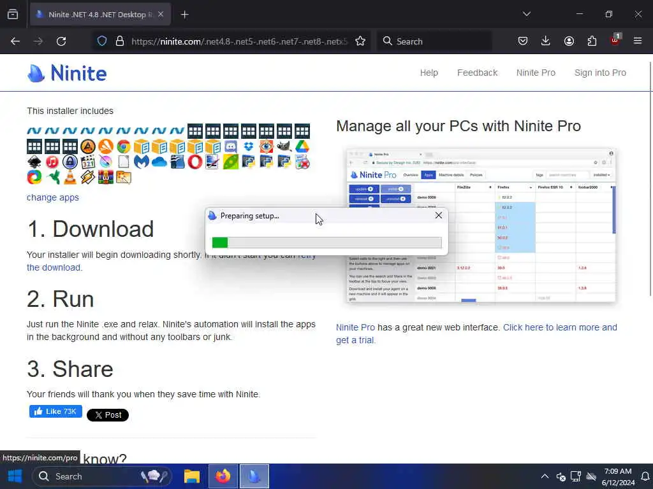Click the Winamp lightning icon
The width and height of the screenshot is (653, 489).
point(88,177)
